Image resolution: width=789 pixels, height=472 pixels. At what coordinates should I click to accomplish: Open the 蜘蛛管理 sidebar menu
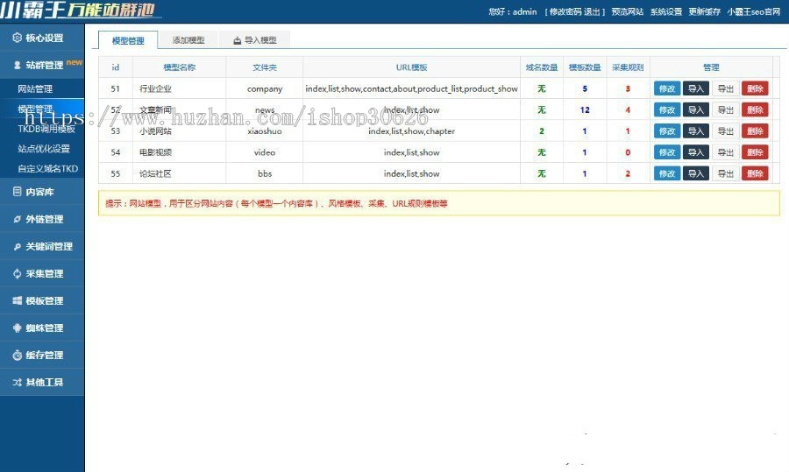[42, 328]
